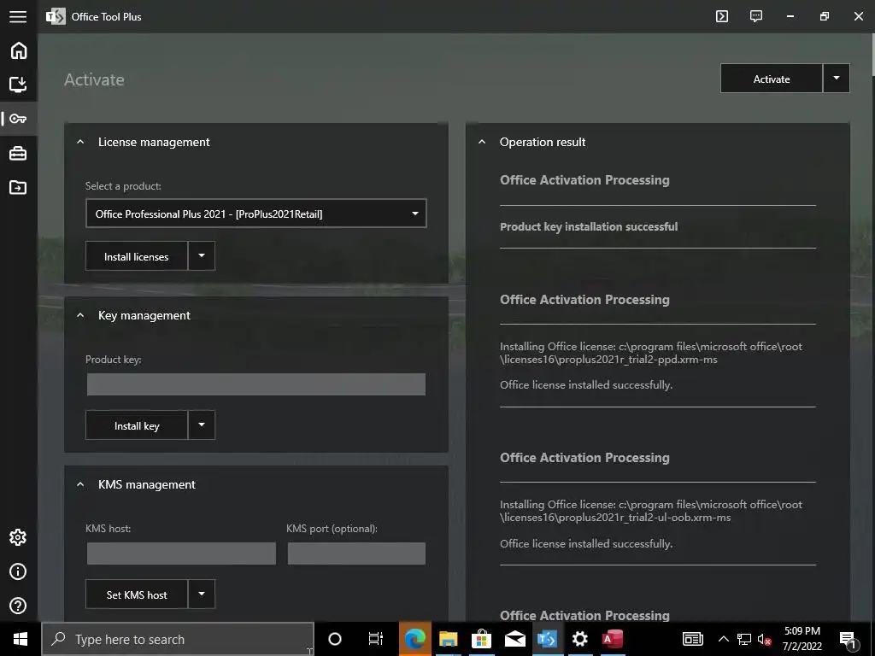The image size is (875, 656).
Task: Open the clock showing 5:09 PM
Action: (x=802, y=639)
